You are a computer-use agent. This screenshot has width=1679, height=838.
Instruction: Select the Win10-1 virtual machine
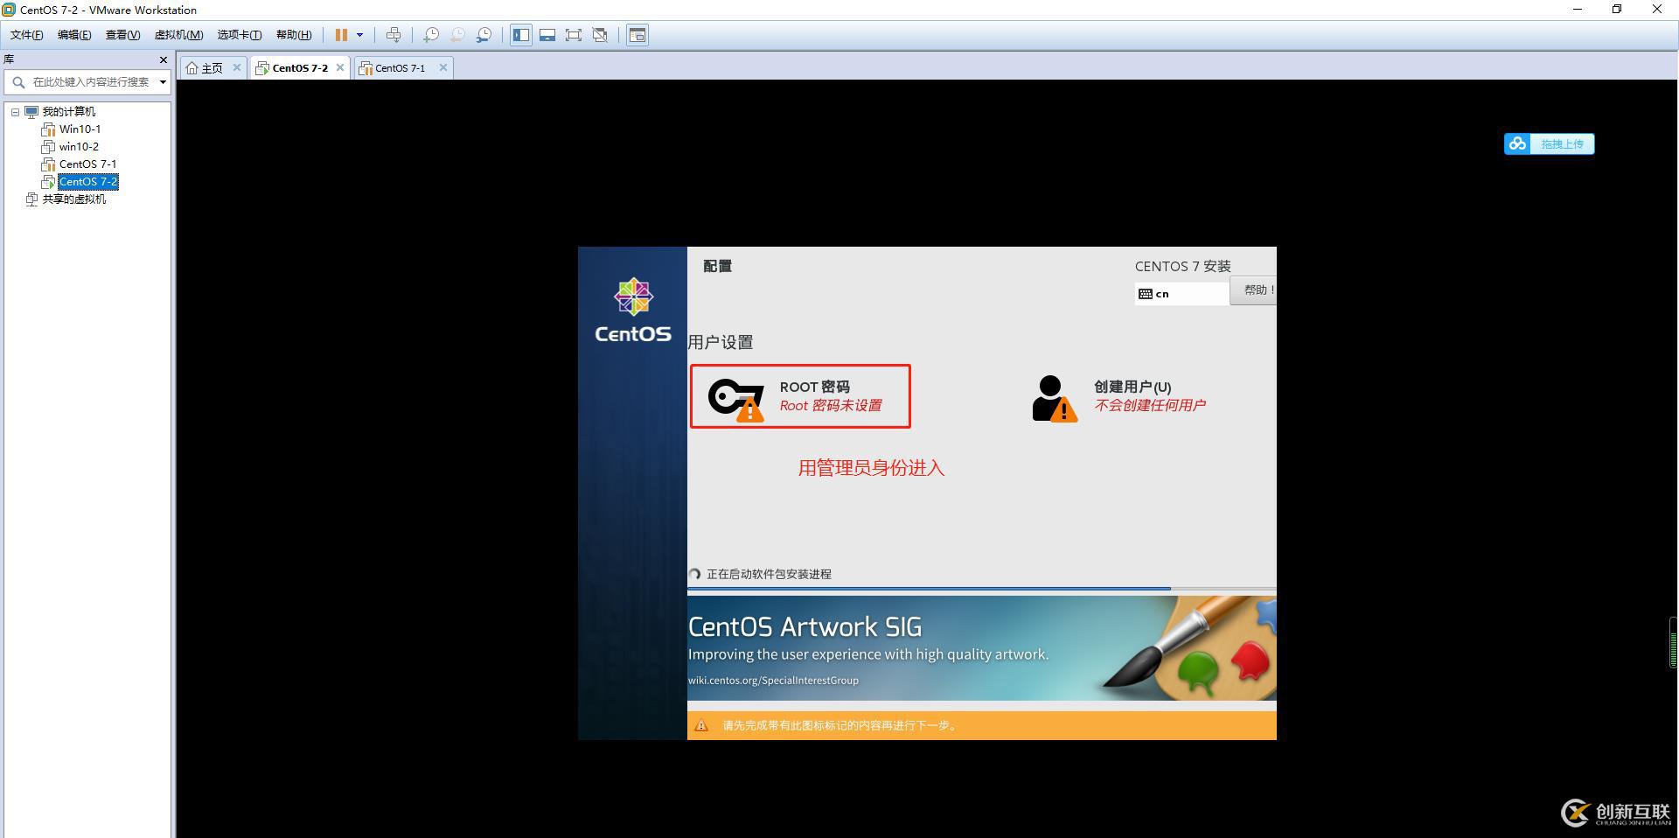point(80,129)
